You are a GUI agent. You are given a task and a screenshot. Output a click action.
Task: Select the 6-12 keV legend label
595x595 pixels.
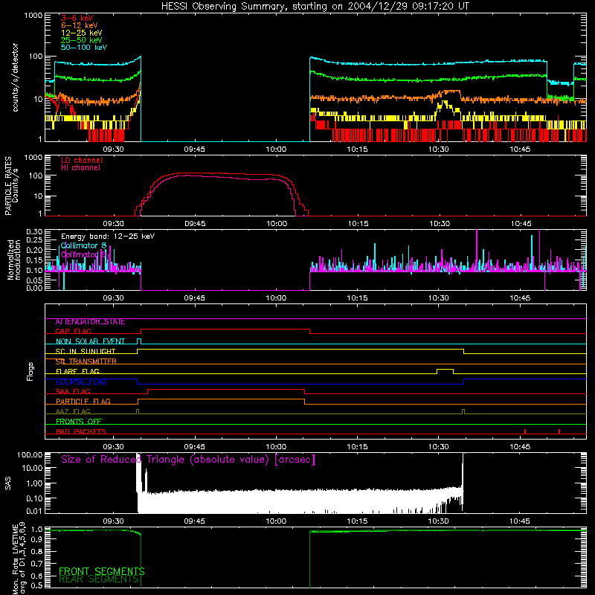point(80,25)
